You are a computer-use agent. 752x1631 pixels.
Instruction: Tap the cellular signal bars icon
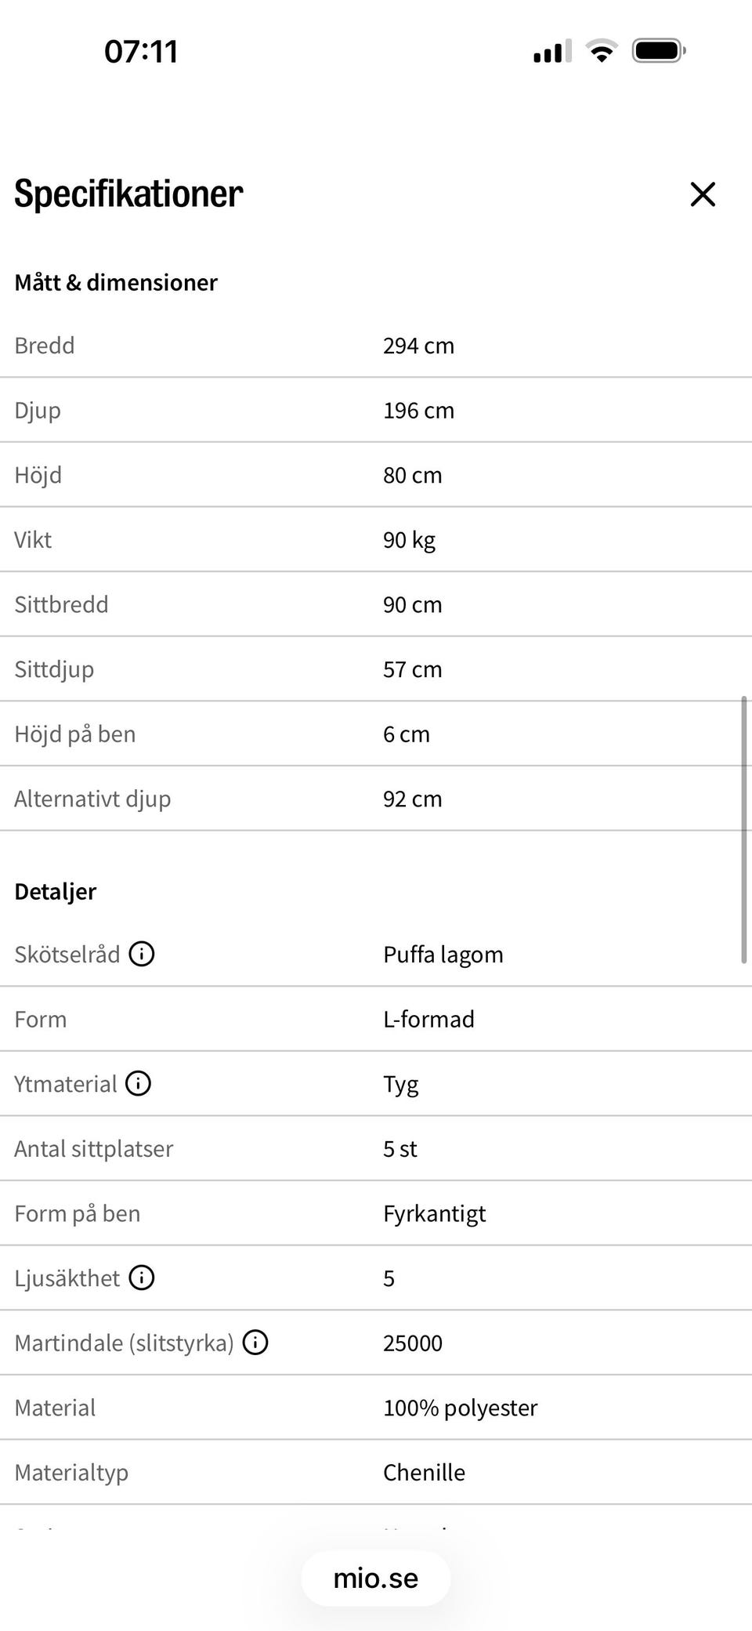click(552, 51)
